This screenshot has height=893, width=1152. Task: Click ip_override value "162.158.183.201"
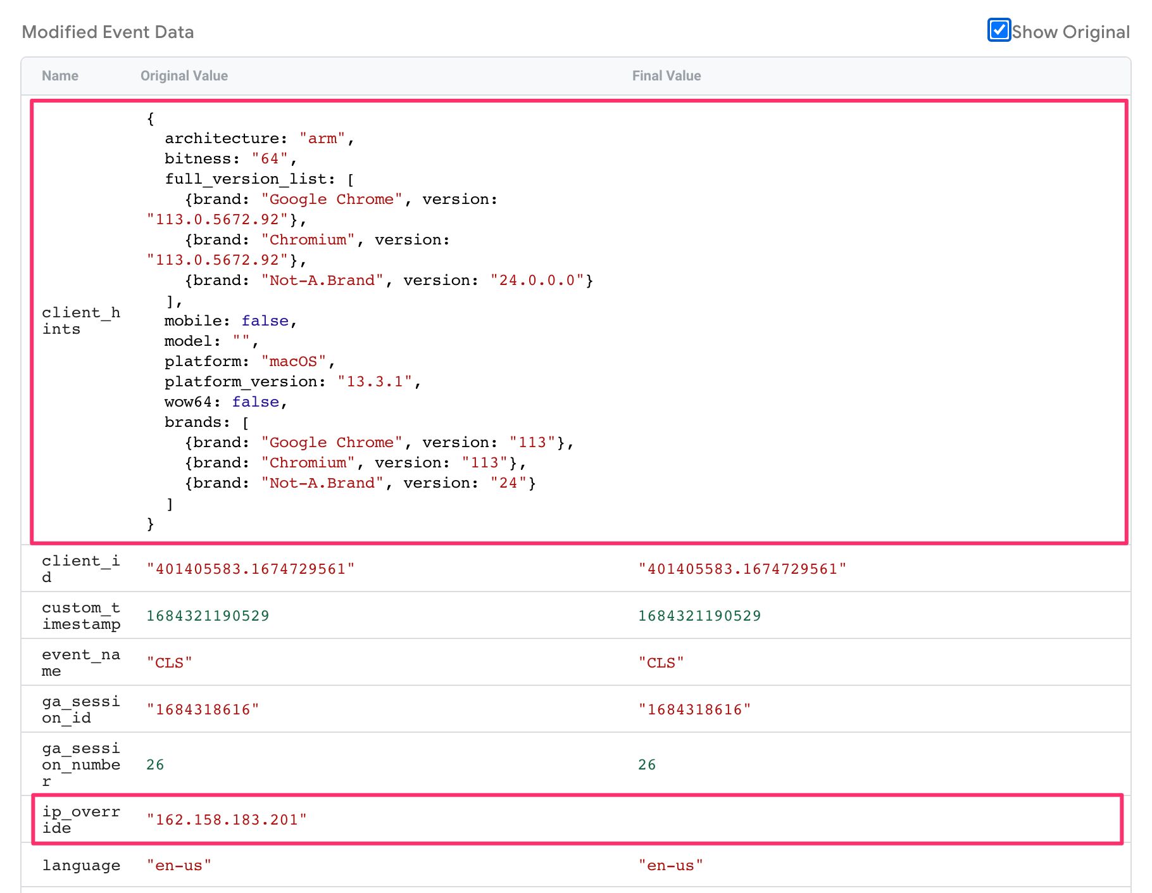click(227, 820)
